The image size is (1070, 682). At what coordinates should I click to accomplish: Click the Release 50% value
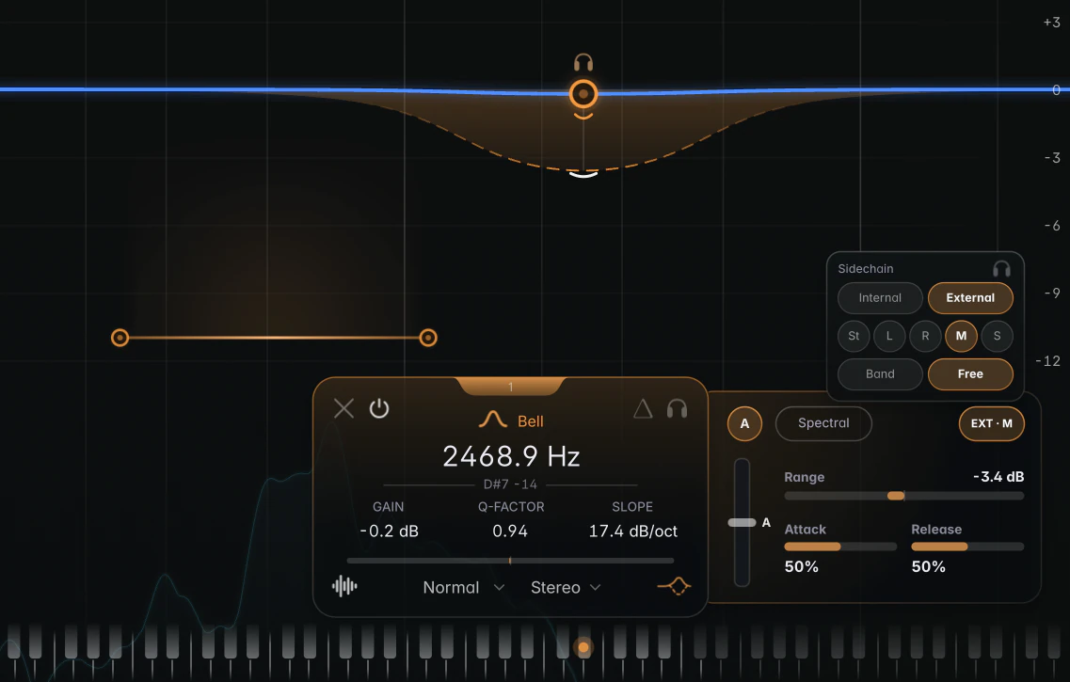(928, 566)
